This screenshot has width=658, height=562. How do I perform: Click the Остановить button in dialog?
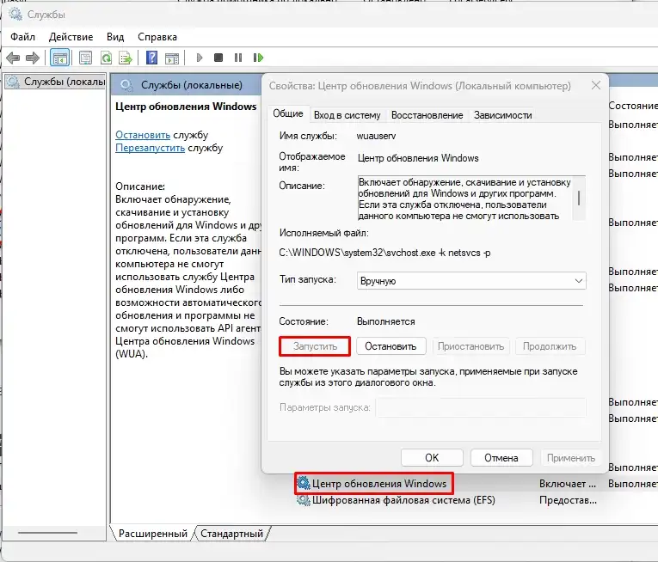point(390,346)
